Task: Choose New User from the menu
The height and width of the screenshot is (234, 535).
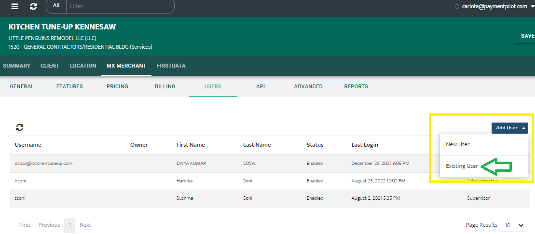Action: 458,144
